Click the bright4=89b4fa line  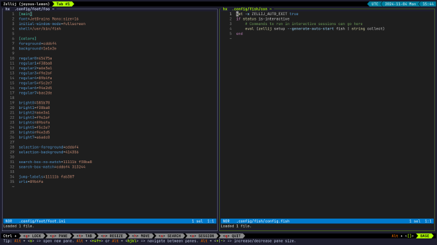34,122
